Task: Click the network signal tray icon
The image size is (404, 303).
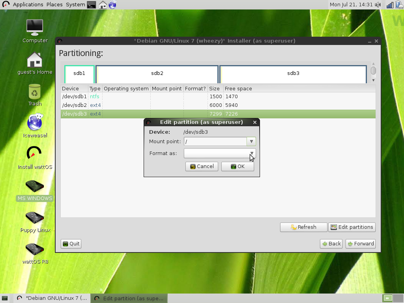Action: point(390,5)
